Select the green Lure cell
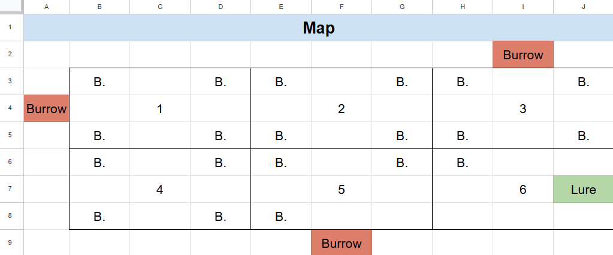 click(583, 189)
